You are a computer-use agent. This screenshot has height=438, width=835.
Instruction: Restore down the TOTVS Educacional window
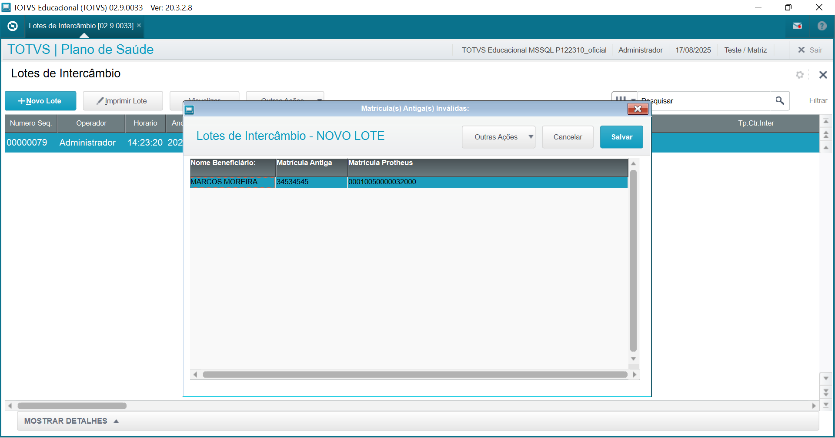[788, 7]
